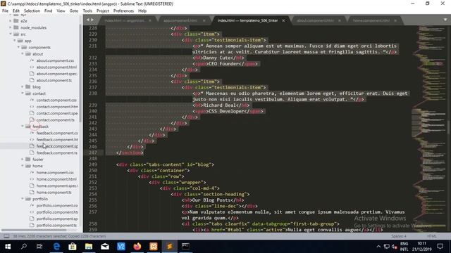
Task: Close the index.html templatemo_506_tinker tab
Action: 283,20
